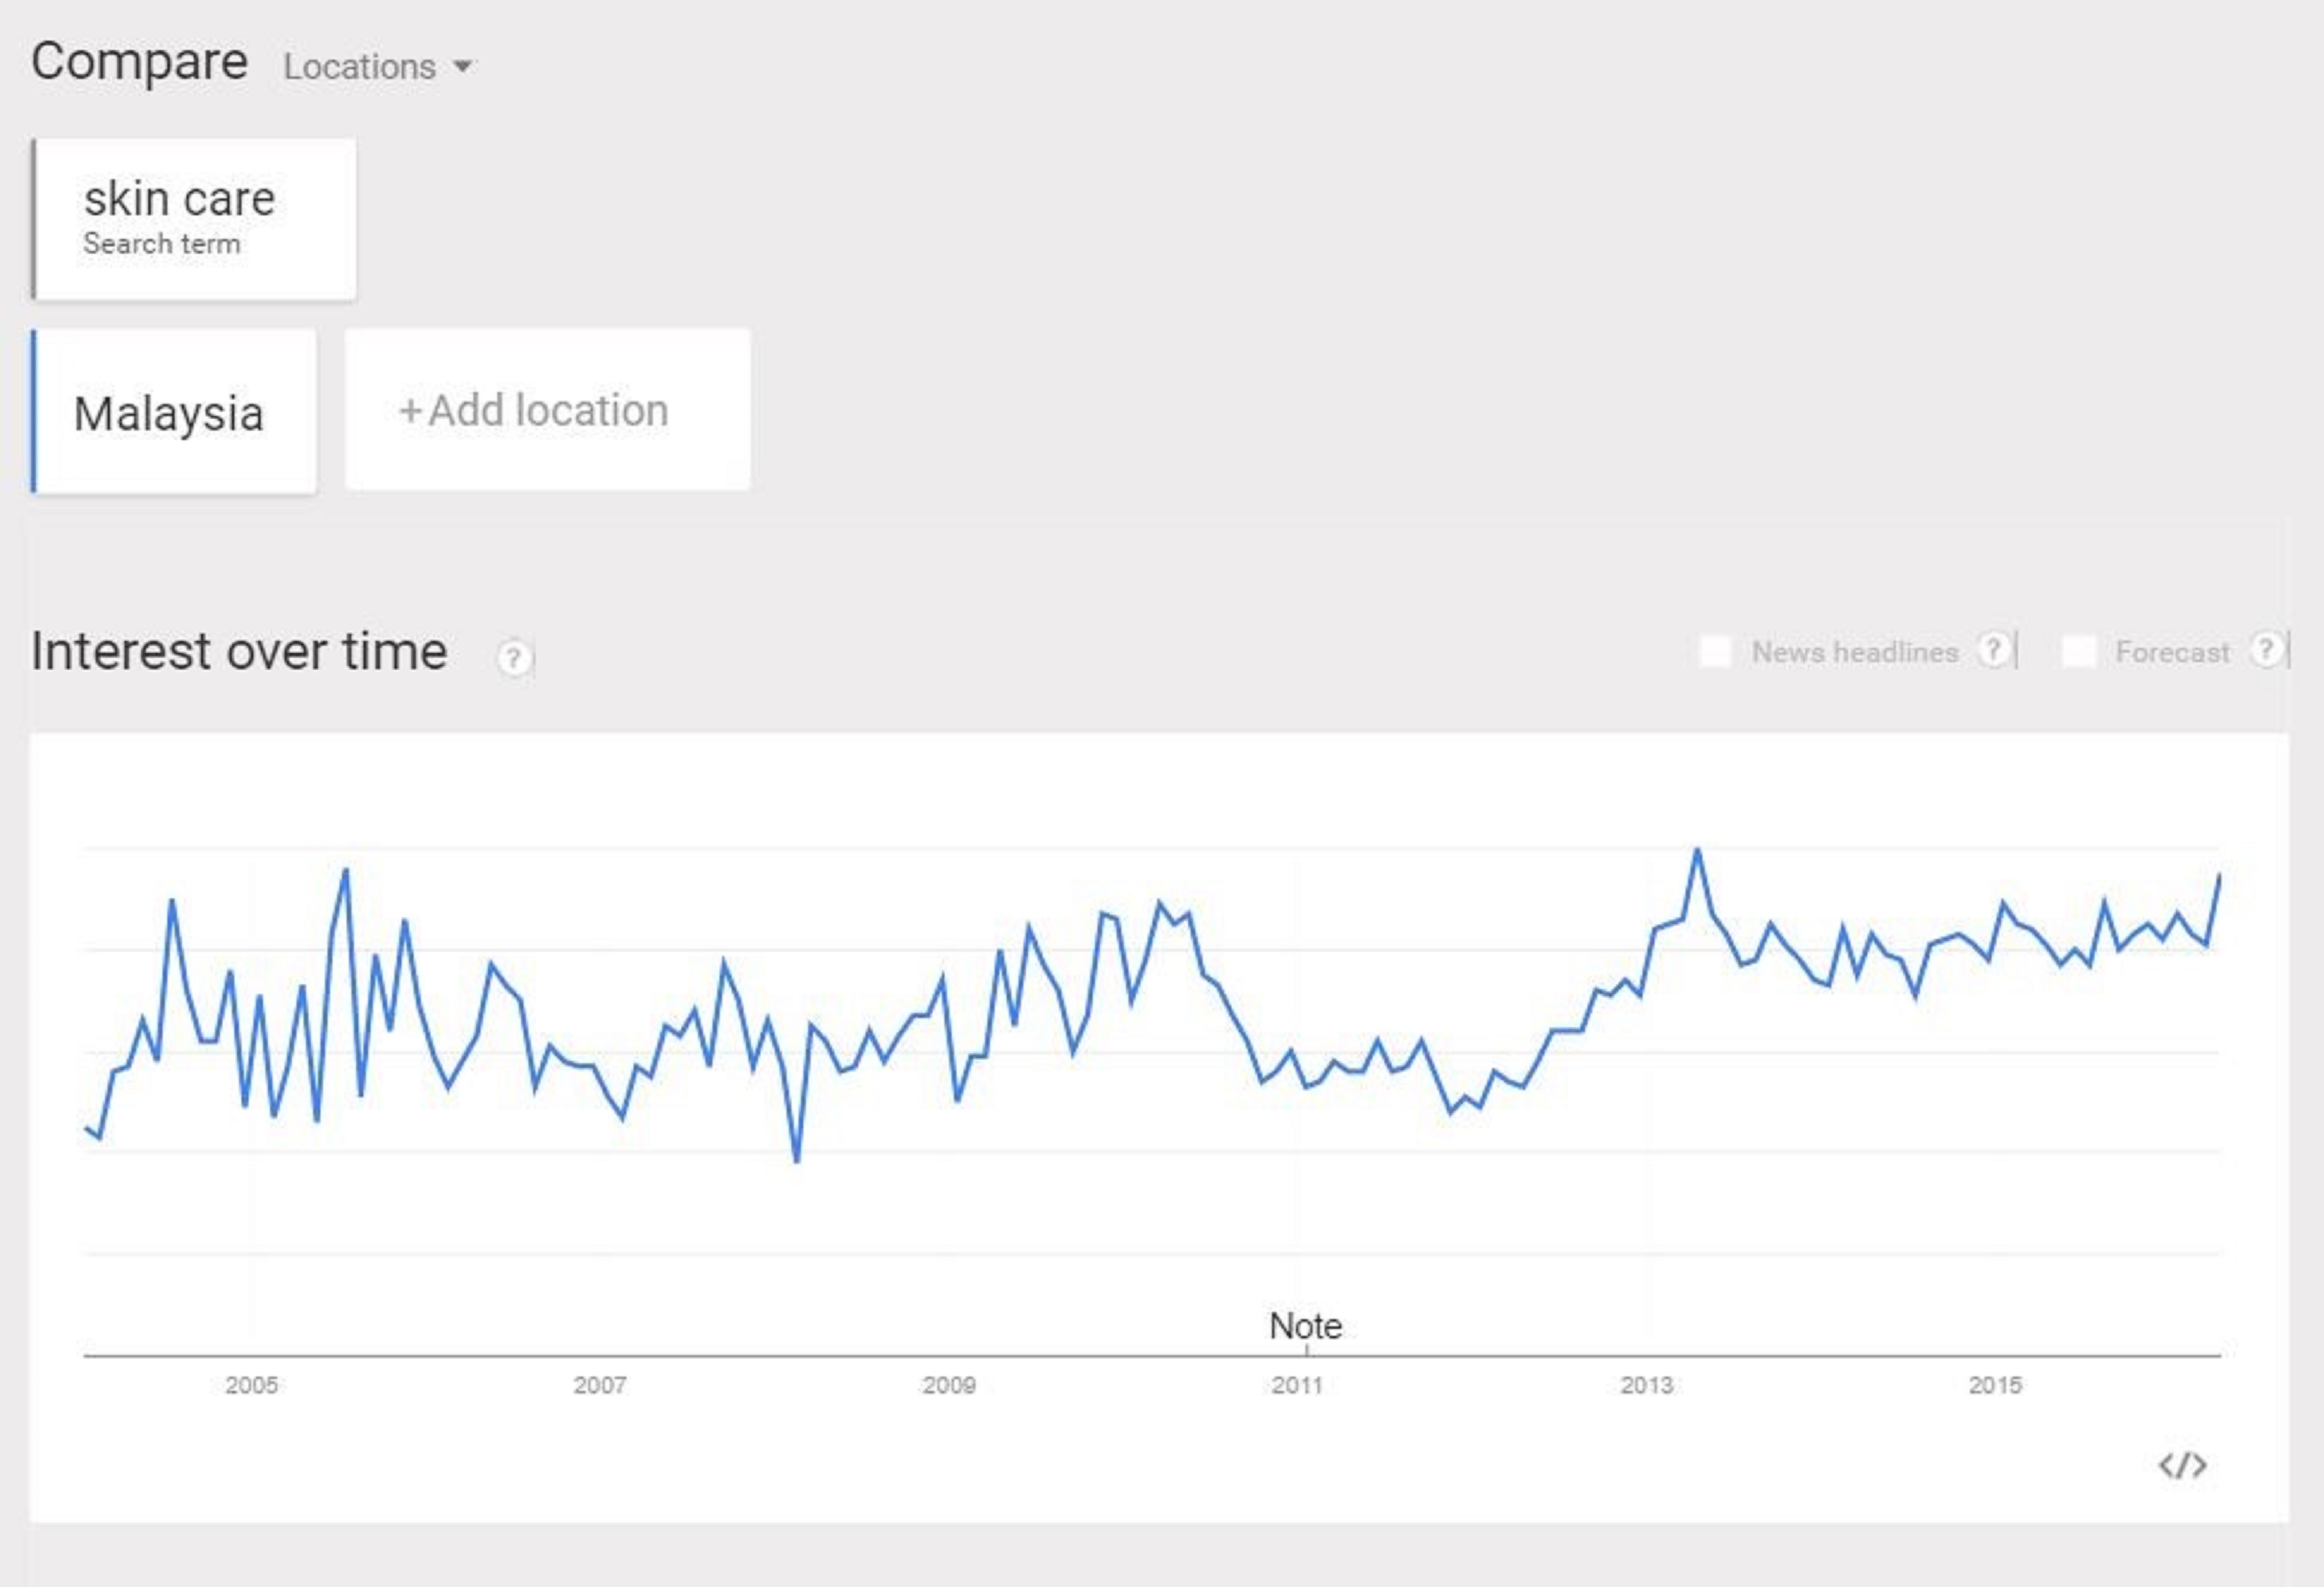Select the skin care search term card
2324x1587 pixels.
point(194,219)
